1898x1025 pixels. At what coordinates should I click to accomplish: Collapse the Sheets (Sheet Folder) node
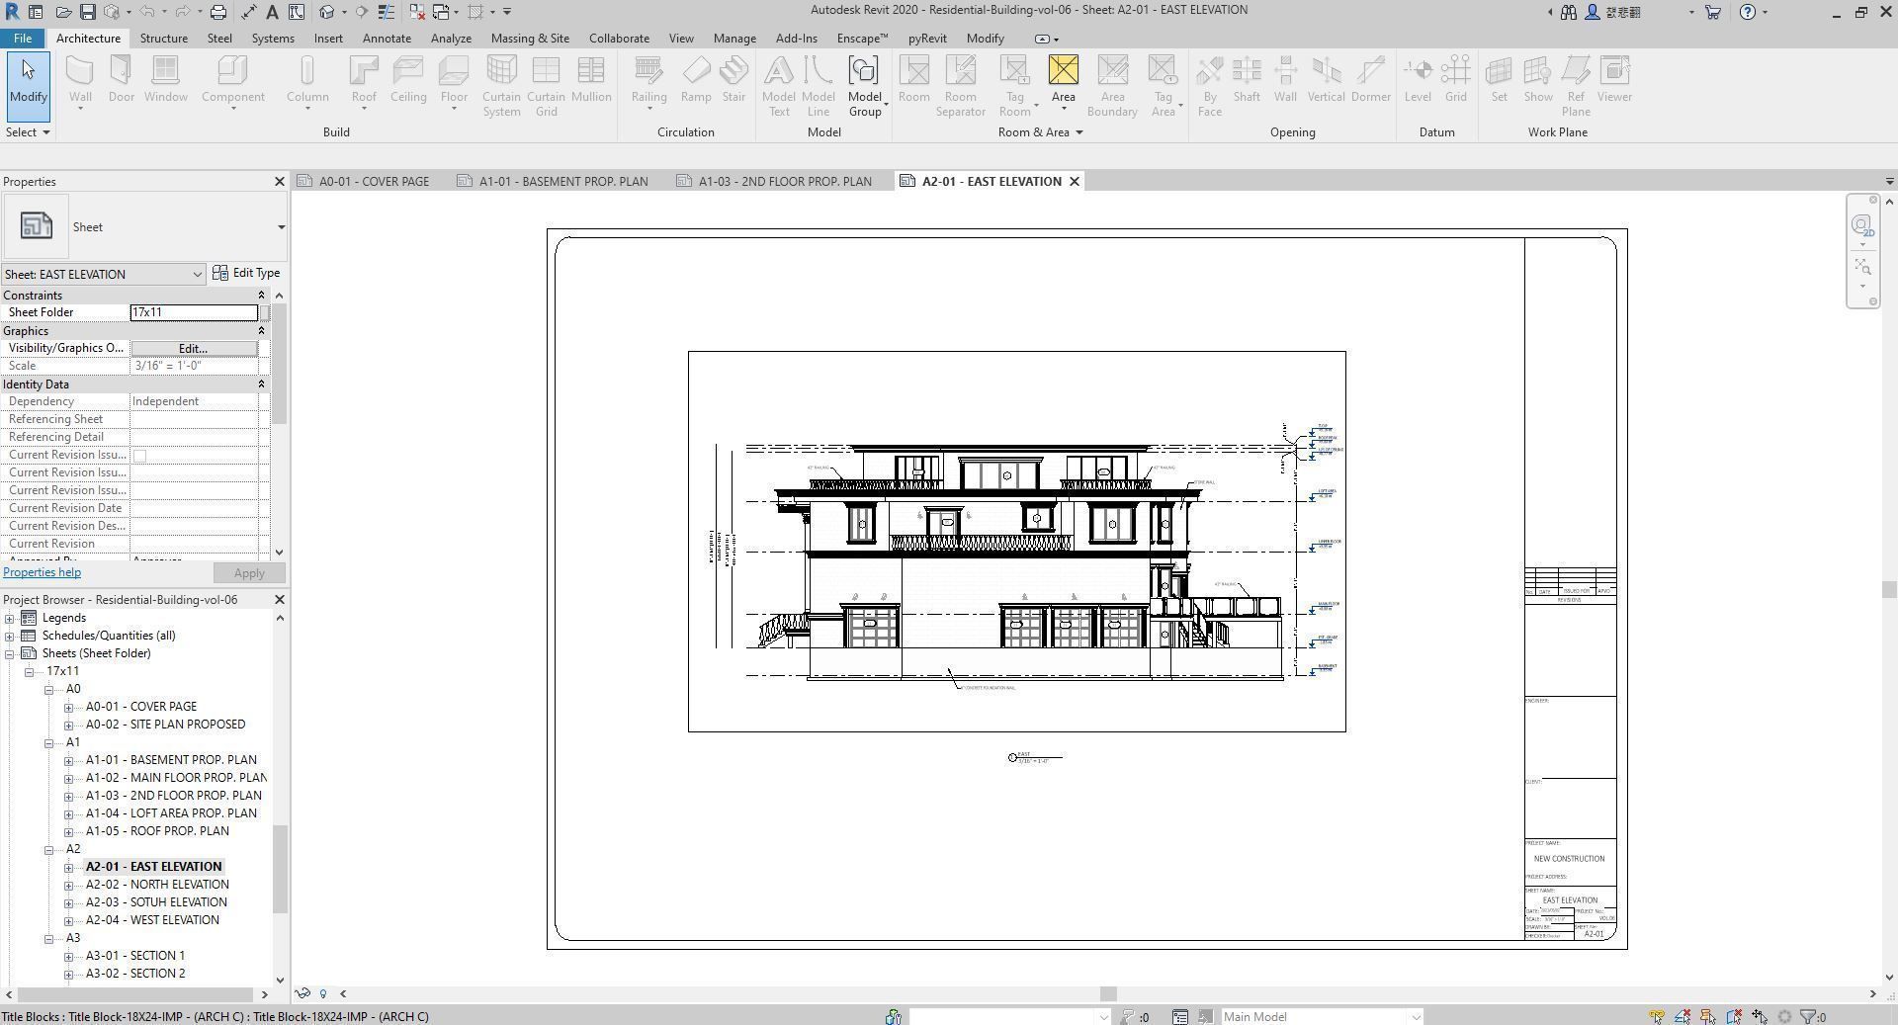coord(10,653)
